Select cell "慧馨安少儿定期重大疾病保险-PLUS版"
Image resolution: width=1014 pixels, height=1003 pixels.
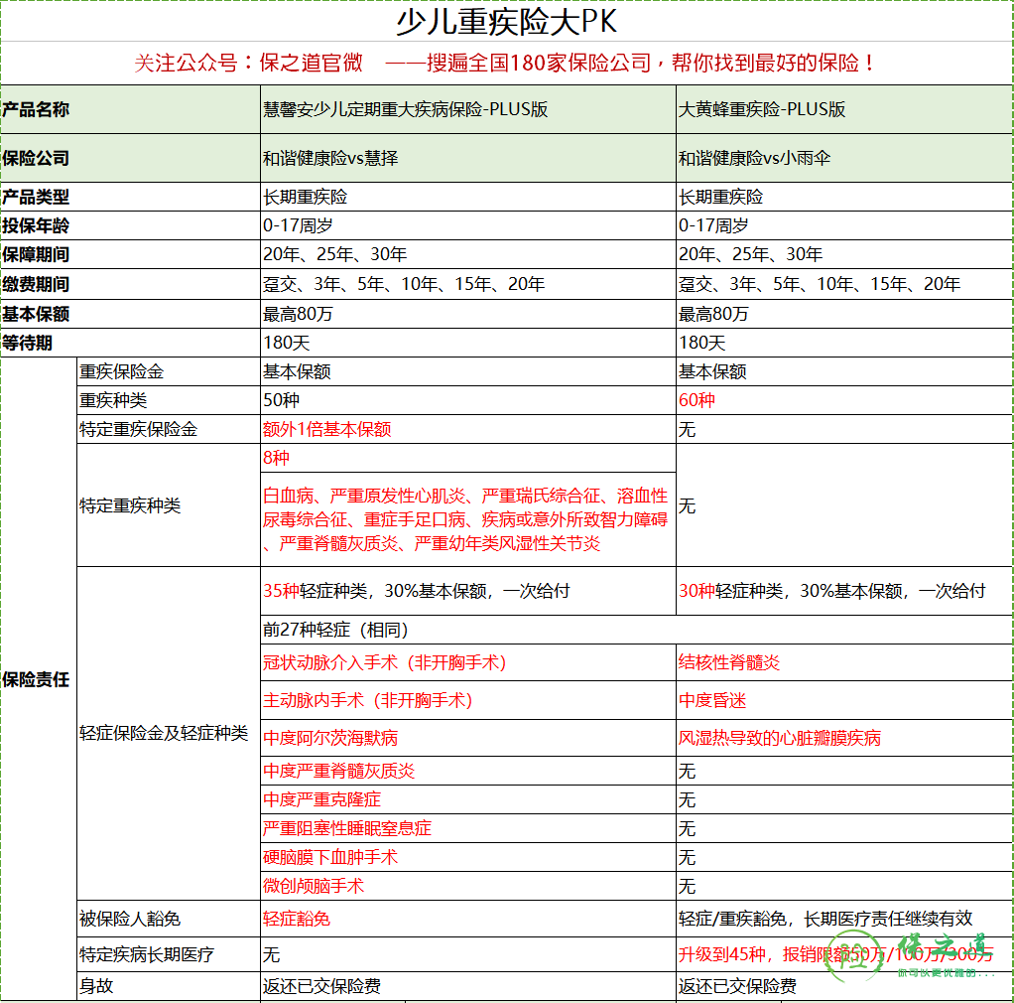(468, 109)
